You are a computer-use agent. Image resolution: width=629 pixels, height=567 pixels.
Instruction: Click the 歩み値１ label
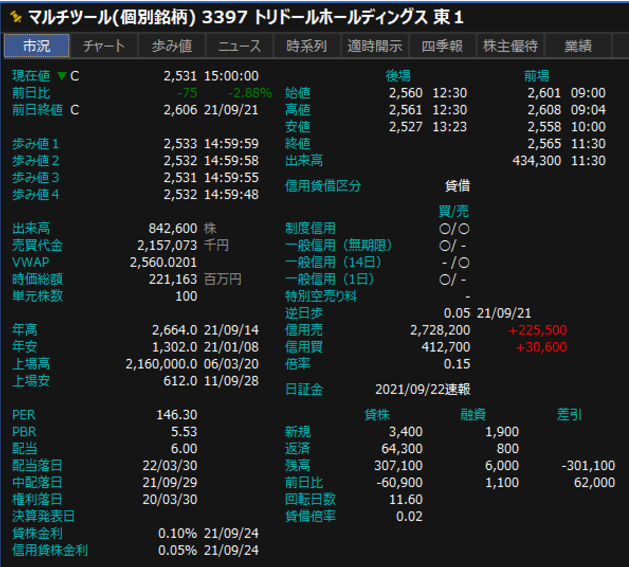[35, 144]
